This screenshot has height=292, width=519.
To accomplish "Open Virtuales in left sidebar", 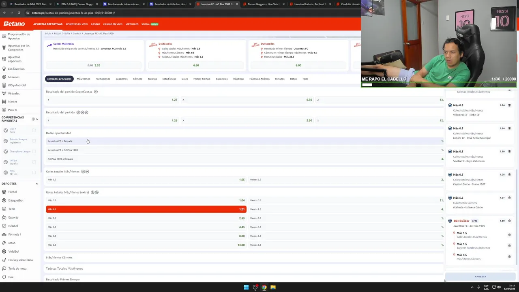I will pyautogui.click(x=14, y=93).
